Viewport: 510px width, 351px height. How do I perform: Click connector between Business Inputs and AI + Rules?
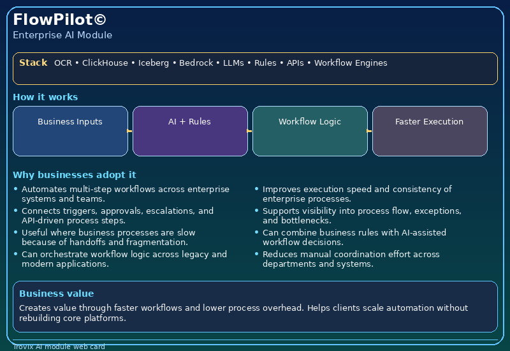pyautogui.click(x=130, y=131)
